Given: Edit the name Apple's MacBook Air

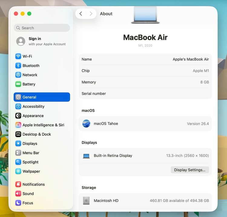Looking at the screenshot, I should pyautogui.click(x=191, y=59).
